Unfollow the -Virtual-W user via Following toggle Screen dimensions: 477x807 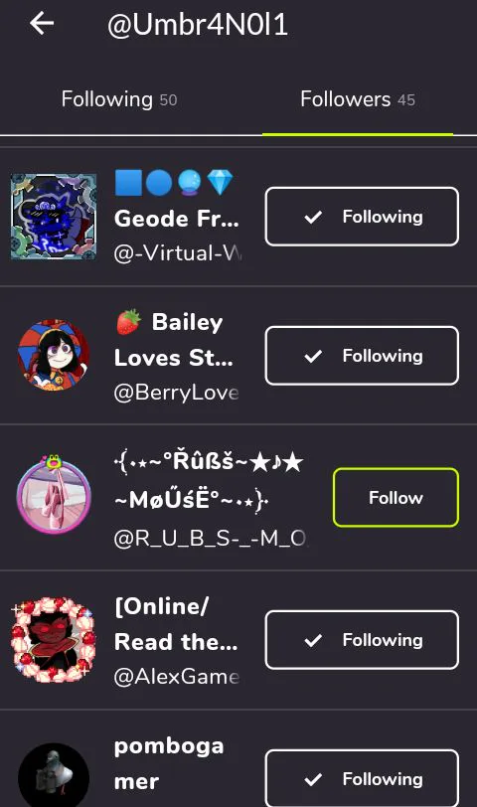pos(362,217)
